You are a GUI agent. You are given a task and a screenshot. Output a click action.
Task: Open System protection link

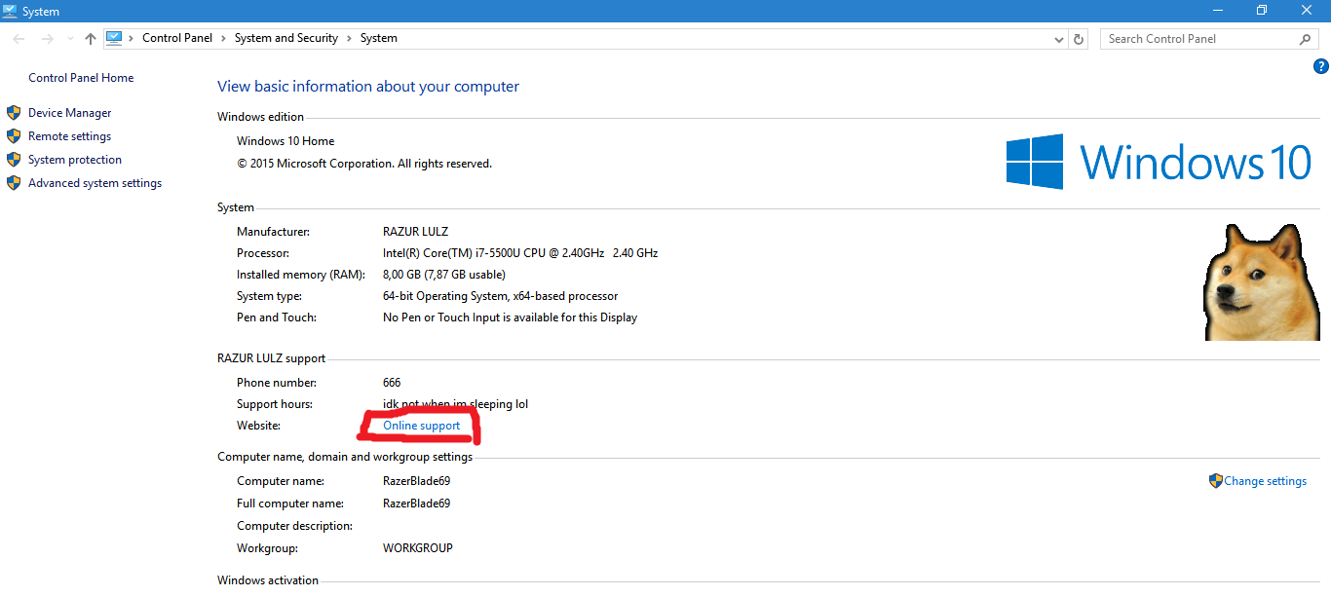click(75, 160)
